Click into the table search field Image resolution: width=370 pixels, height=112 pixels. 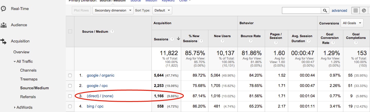(x=302, y=10)
